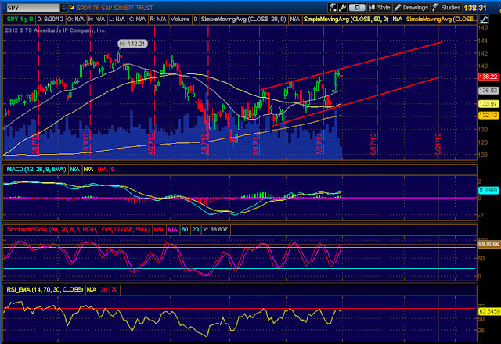Click the red 138.22 price axis bubble

pos(488,77)
